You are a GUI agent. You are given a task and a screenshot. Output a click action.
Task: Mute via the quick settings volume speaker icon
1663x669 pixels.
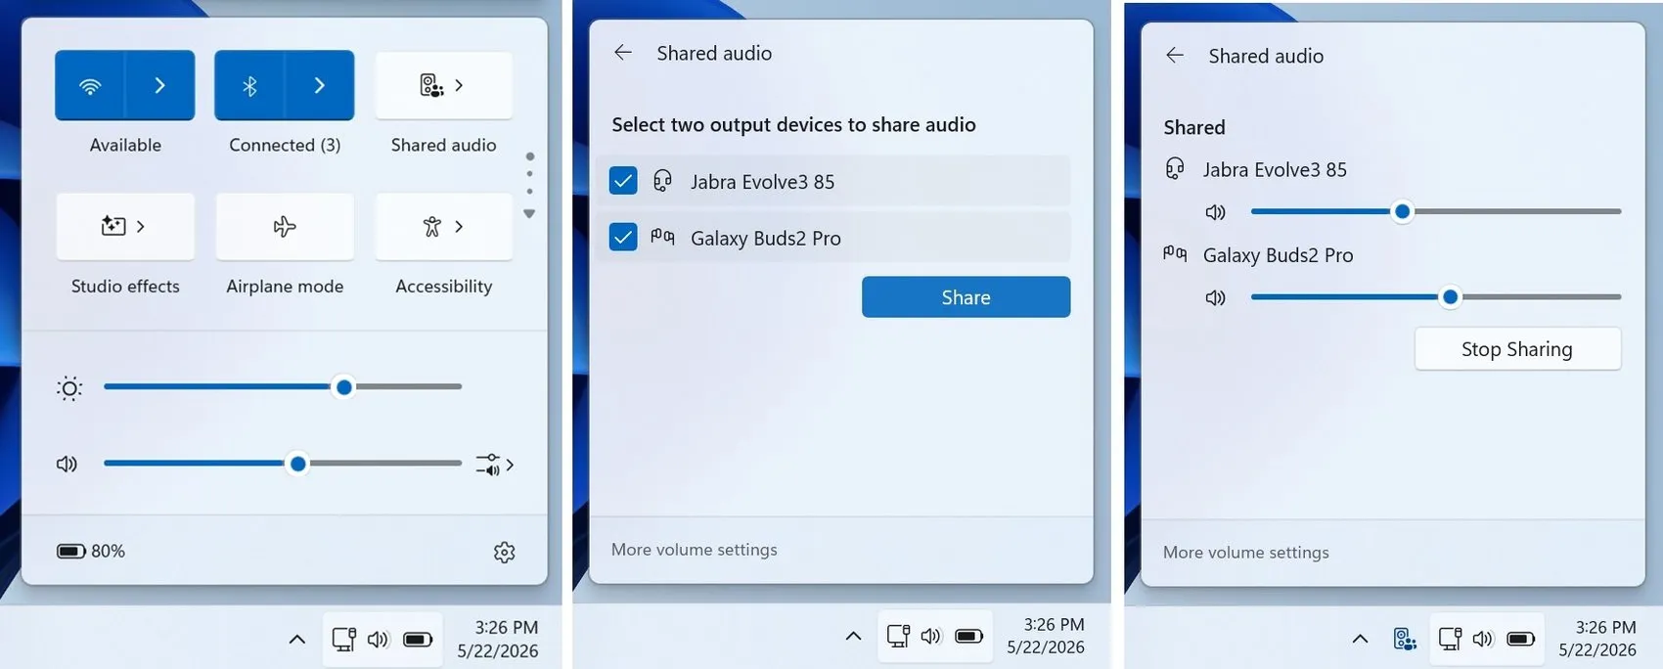67,464
